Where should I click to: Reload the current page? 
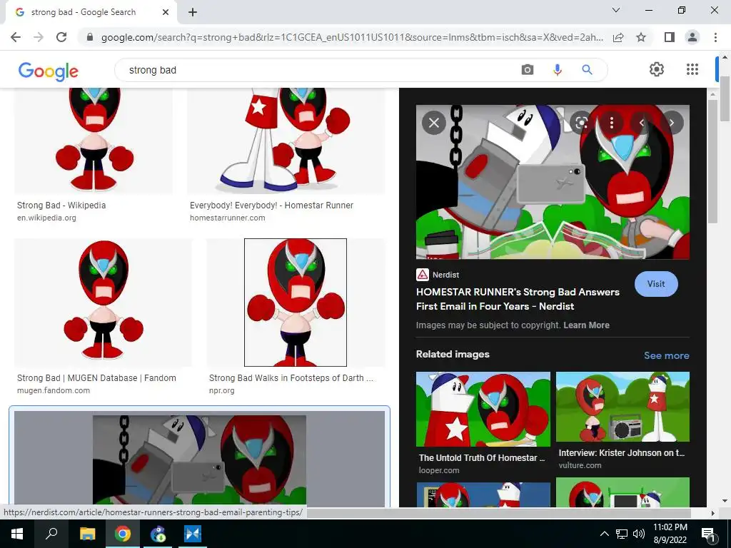click(x=61, y=37)
